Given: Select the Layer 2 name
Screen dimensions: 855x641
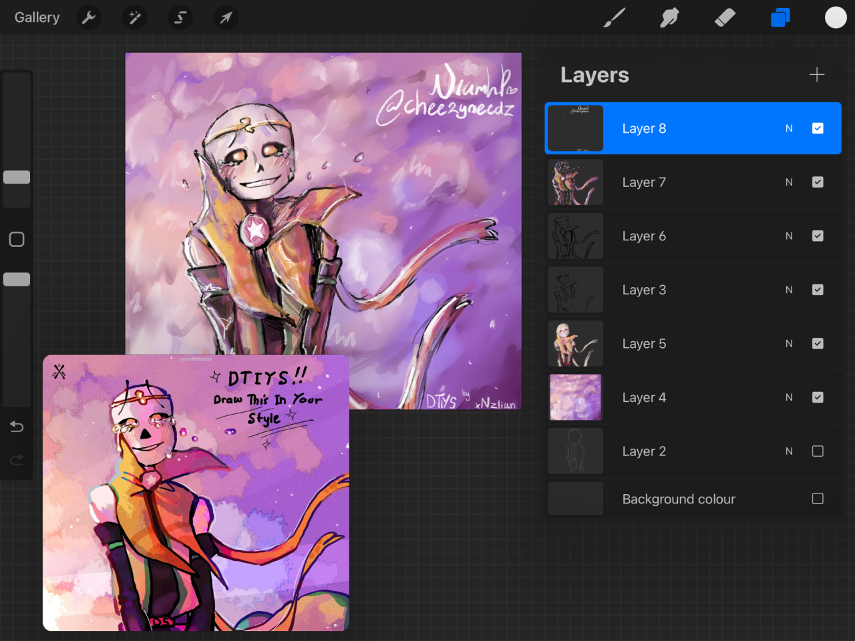Looking at the screenshot, I should click(644, 452).
